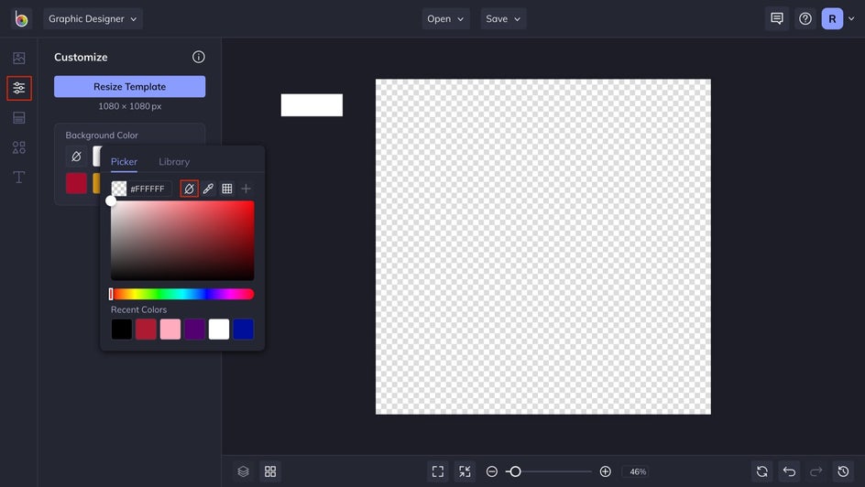Screen dimensions: 865x487
Task: Open the Text tool sidebar icon
Action: [x=18, y=177]
